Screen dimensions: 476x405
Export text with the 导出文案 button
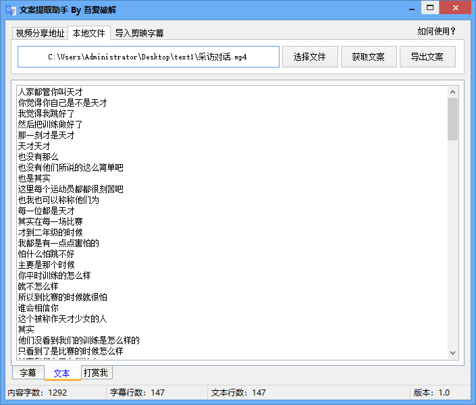pos(427,57)
